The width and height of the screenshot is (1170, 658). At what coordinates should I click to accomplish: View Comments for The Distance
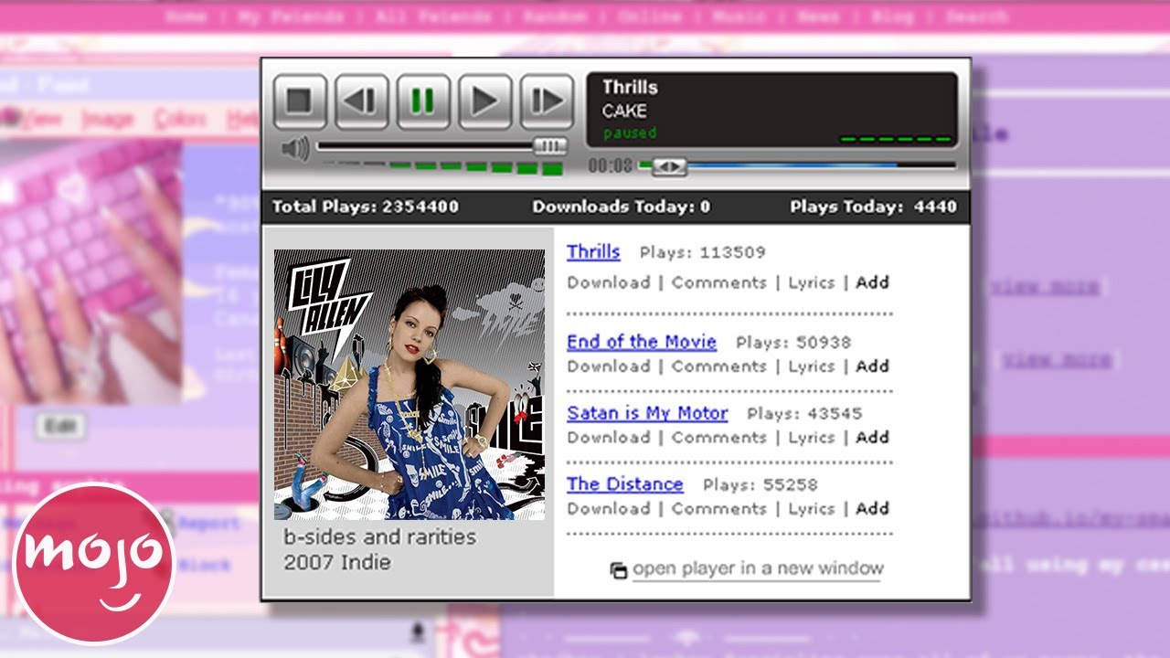719,509
